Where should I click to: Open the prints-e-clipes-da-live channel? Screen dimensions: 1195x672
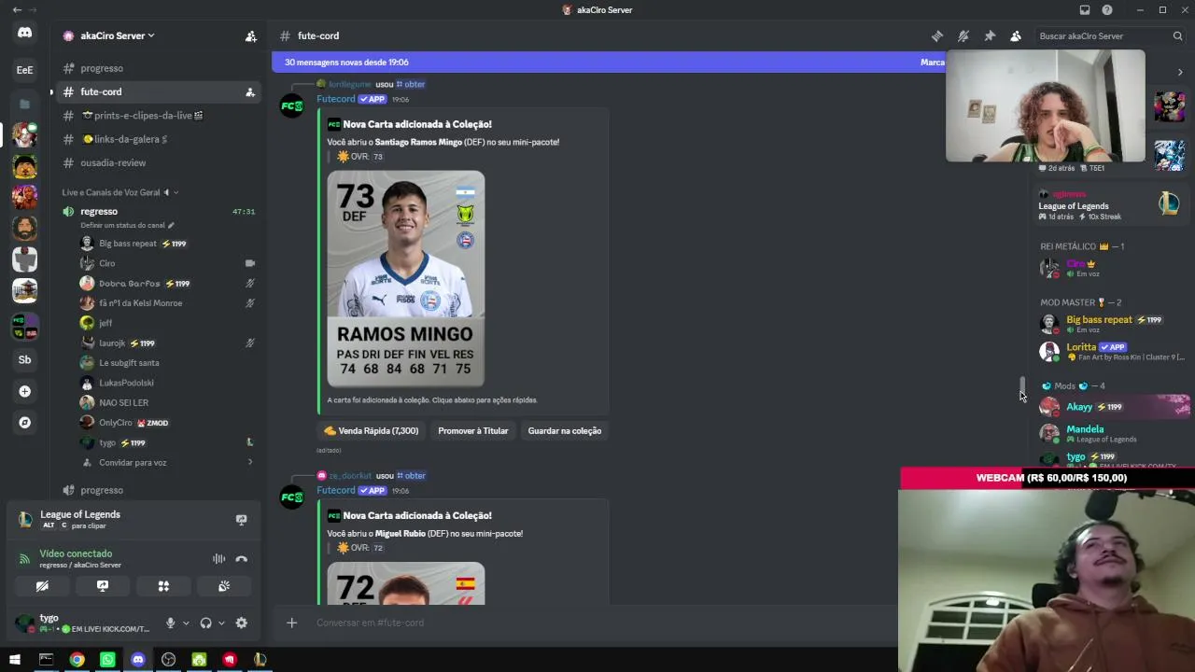tap(156, 116)
